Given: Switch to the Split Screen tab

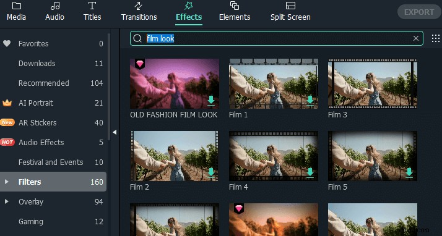Looking at the screenshot, I should pos(290,12).
